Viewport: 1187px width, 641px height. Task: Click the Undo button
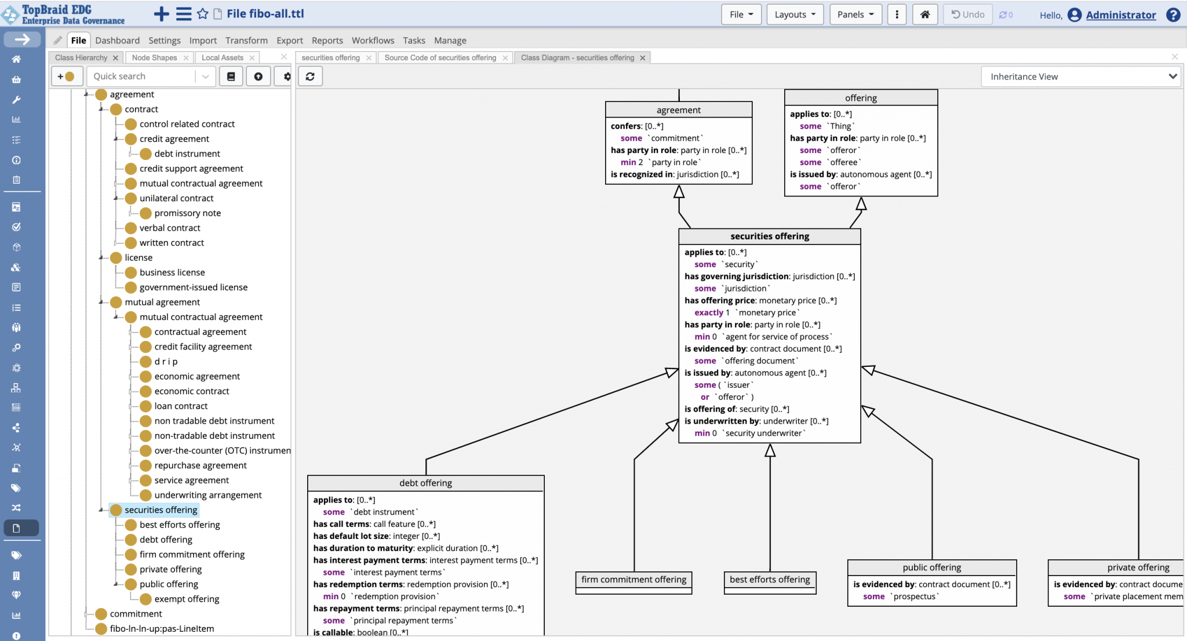pyautogui.click(x=968, y=14)
